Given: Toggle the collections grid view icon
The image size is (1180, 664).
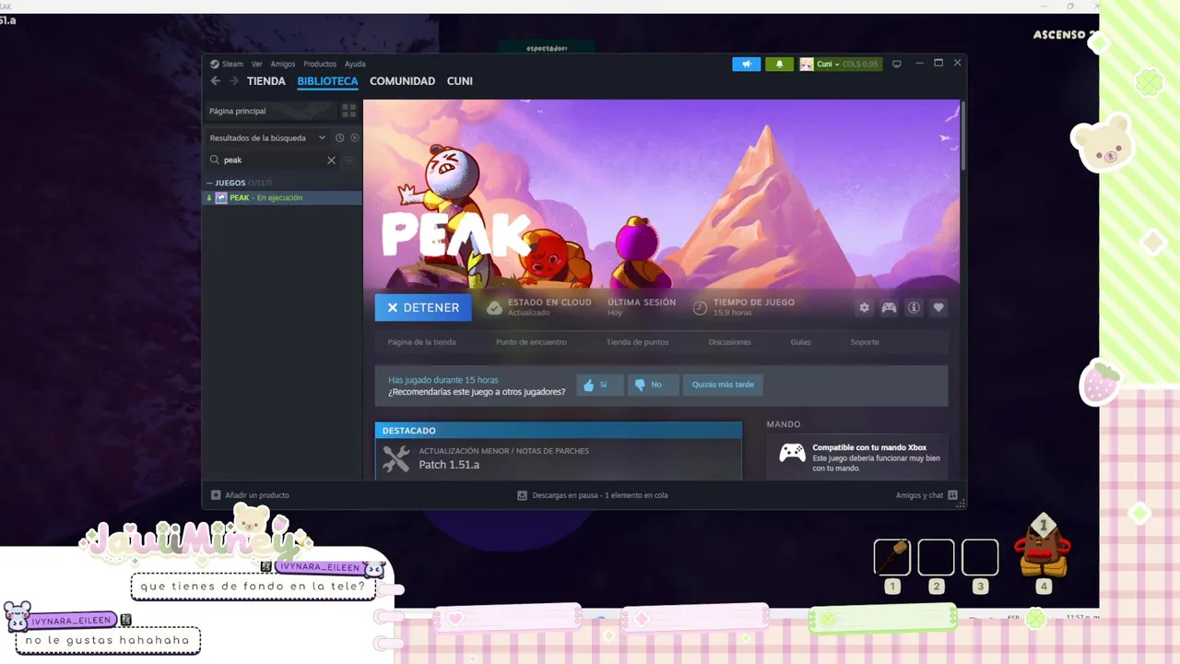Looking at the screenshot, I should click(349, 111).
